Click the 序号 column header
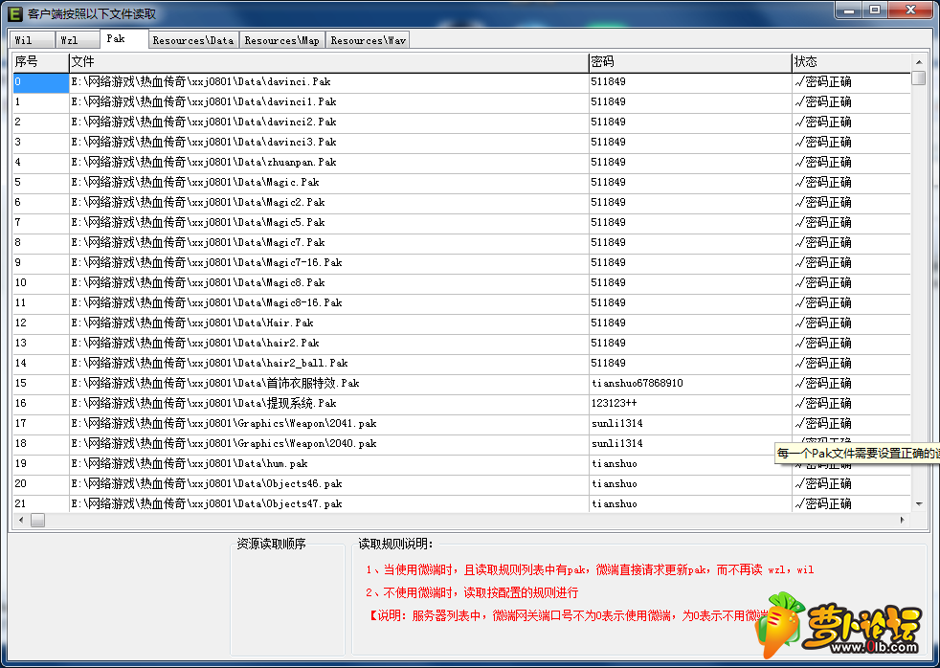Image resolution: width=940 pixels, height=668 pixels. point(41,61)
